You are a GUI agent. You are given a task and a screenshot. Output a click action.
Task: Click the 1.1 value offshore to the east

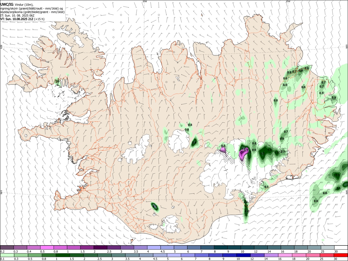[x=338, y=188]
